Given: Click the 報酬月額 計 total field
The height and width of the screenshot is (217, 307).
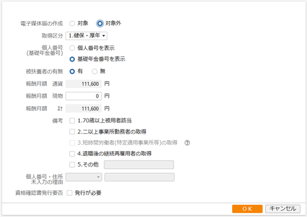Looking at the screenshot, I should 83,108.
